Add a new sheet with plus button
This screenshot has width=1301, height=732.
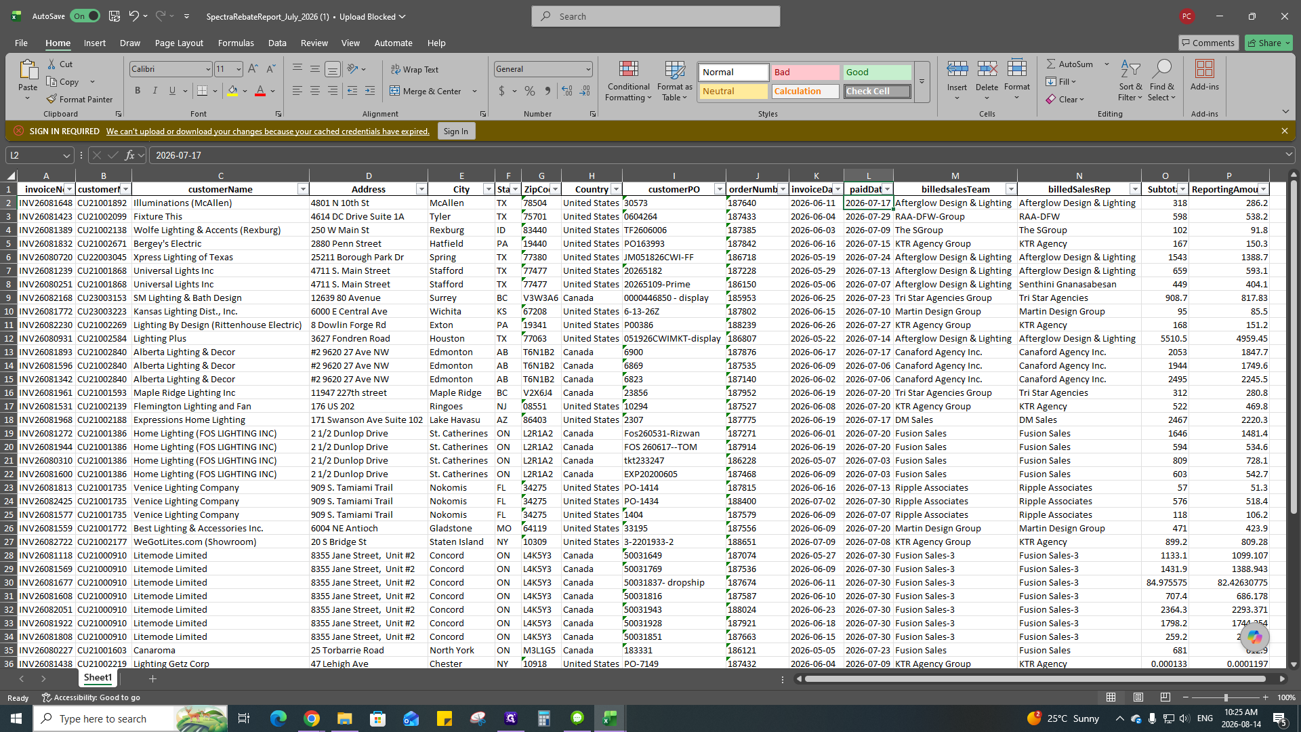point(152,678)
